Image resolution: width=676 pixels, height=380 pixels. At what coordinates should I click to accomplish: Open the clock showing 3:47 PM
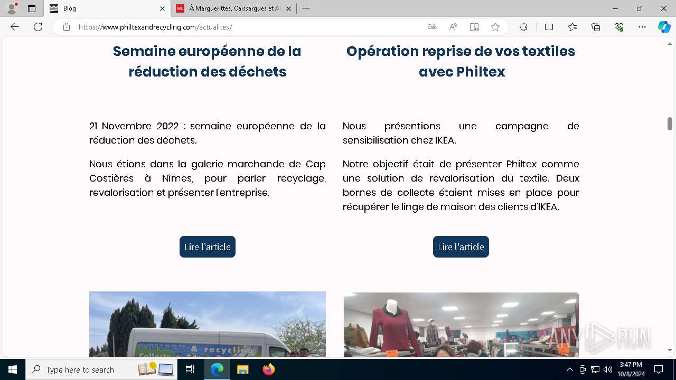click(x=631, y=369)
